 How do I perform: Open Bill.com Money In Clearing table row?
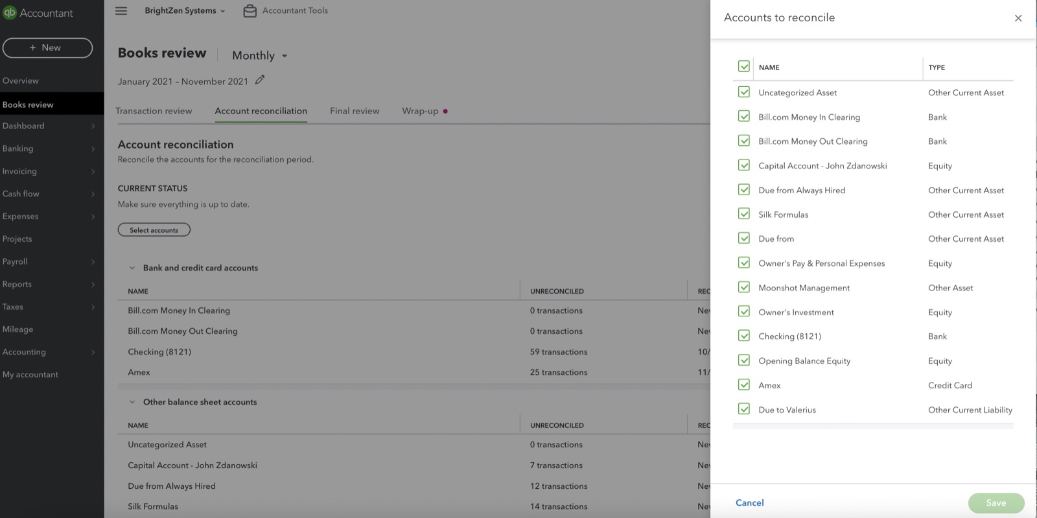pos(179,311)
